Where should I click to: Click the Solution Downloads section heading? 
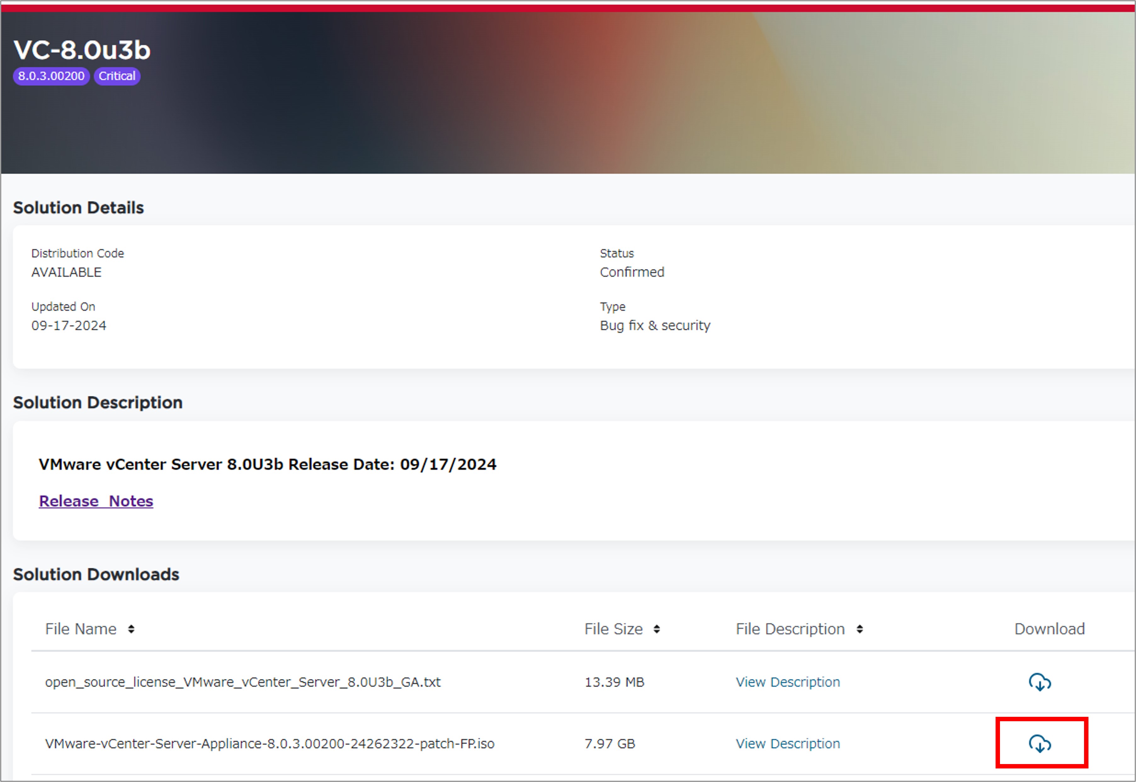click(96, 574)
